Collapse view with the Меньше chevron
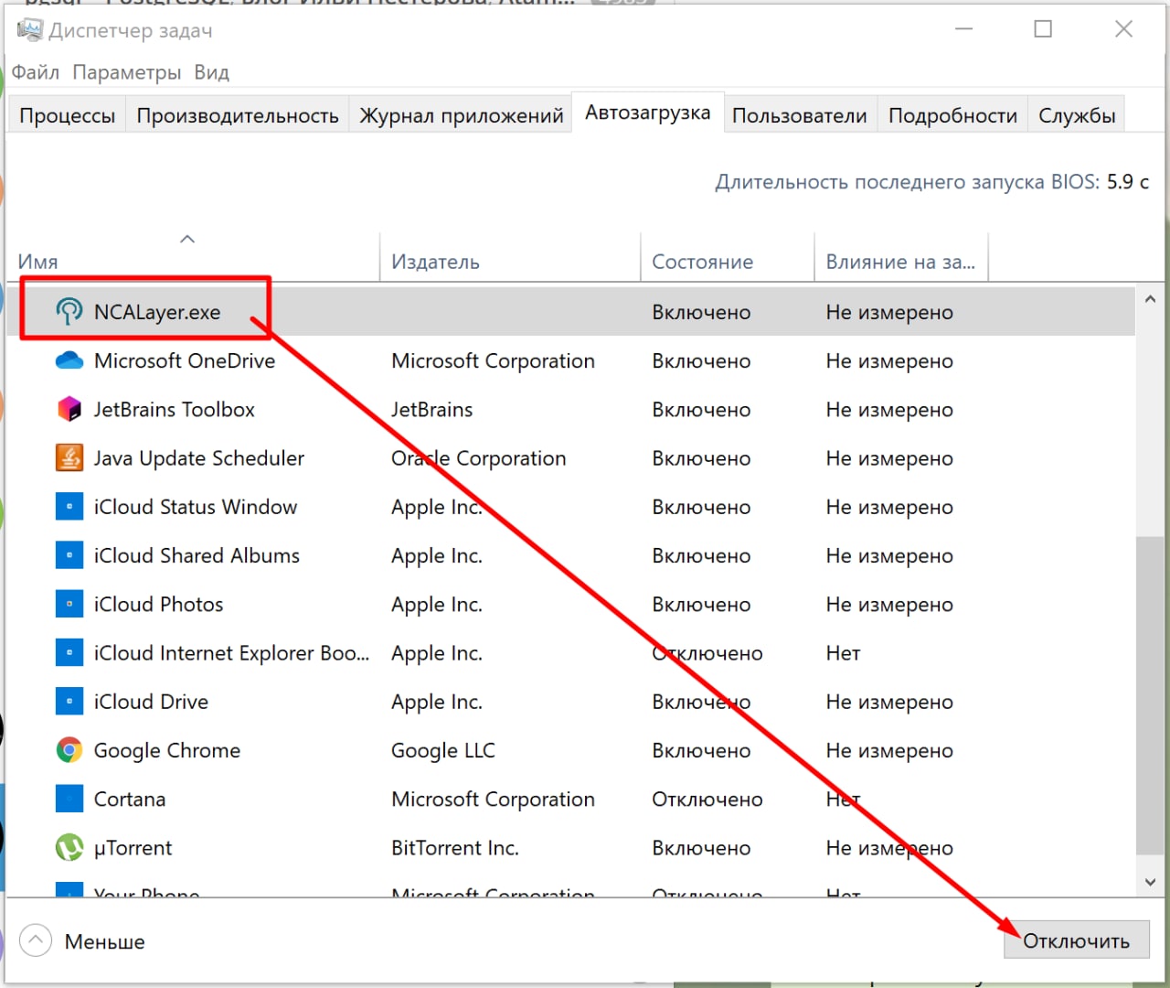The width and height of the screenshot is (1170, 988). [x=36, y=940]
